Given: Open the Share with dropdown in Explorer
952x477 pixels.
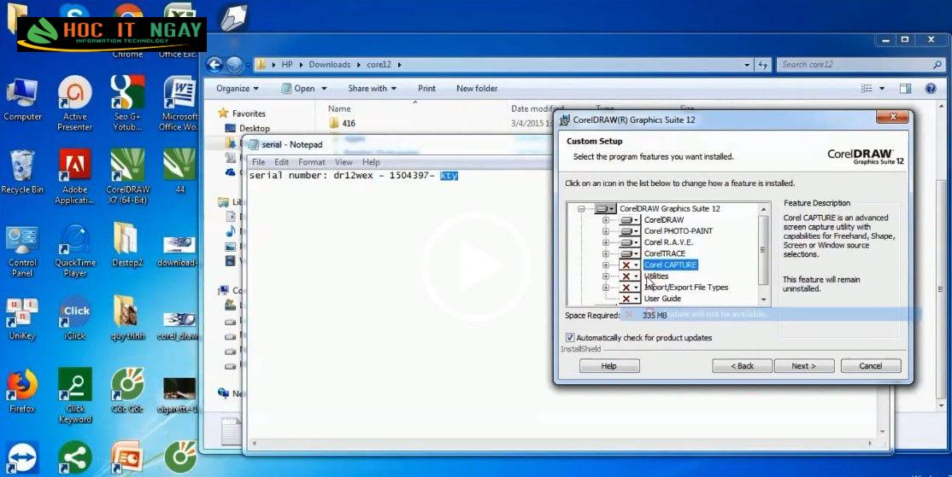Looking at the screenshot, I should click(x=373, y=89).
